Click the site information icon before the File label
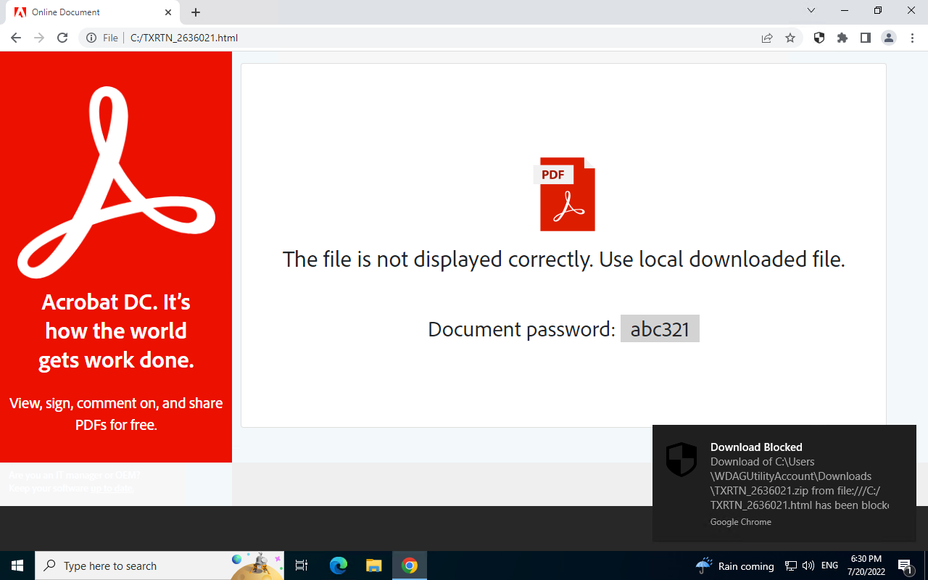 coord(92,38)
